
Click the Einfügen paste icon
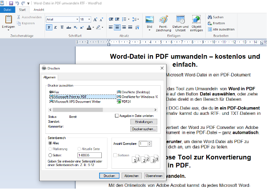coord(8,20)
